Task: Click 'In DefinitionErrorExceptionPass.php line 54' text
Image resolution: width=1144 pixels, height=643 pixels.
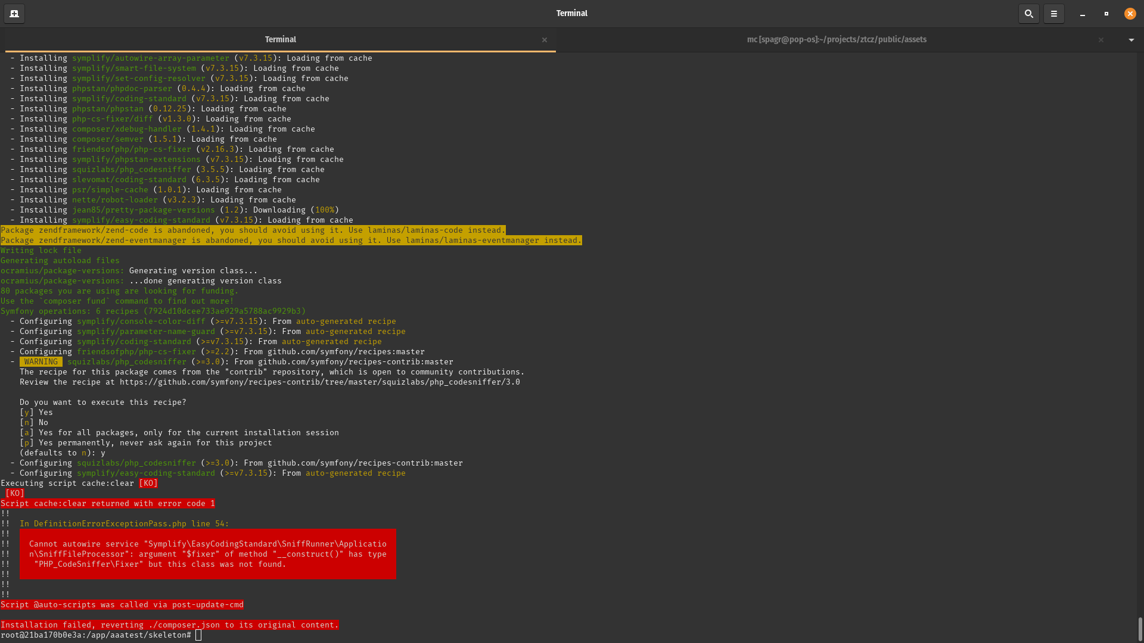Action: point(125,524)
